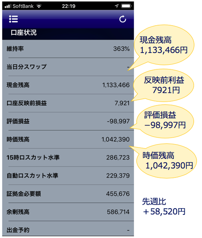Viewport: 202px width, 238px height.
Task: Tap the Wi-Fi status icon
Action: (39, 6)
